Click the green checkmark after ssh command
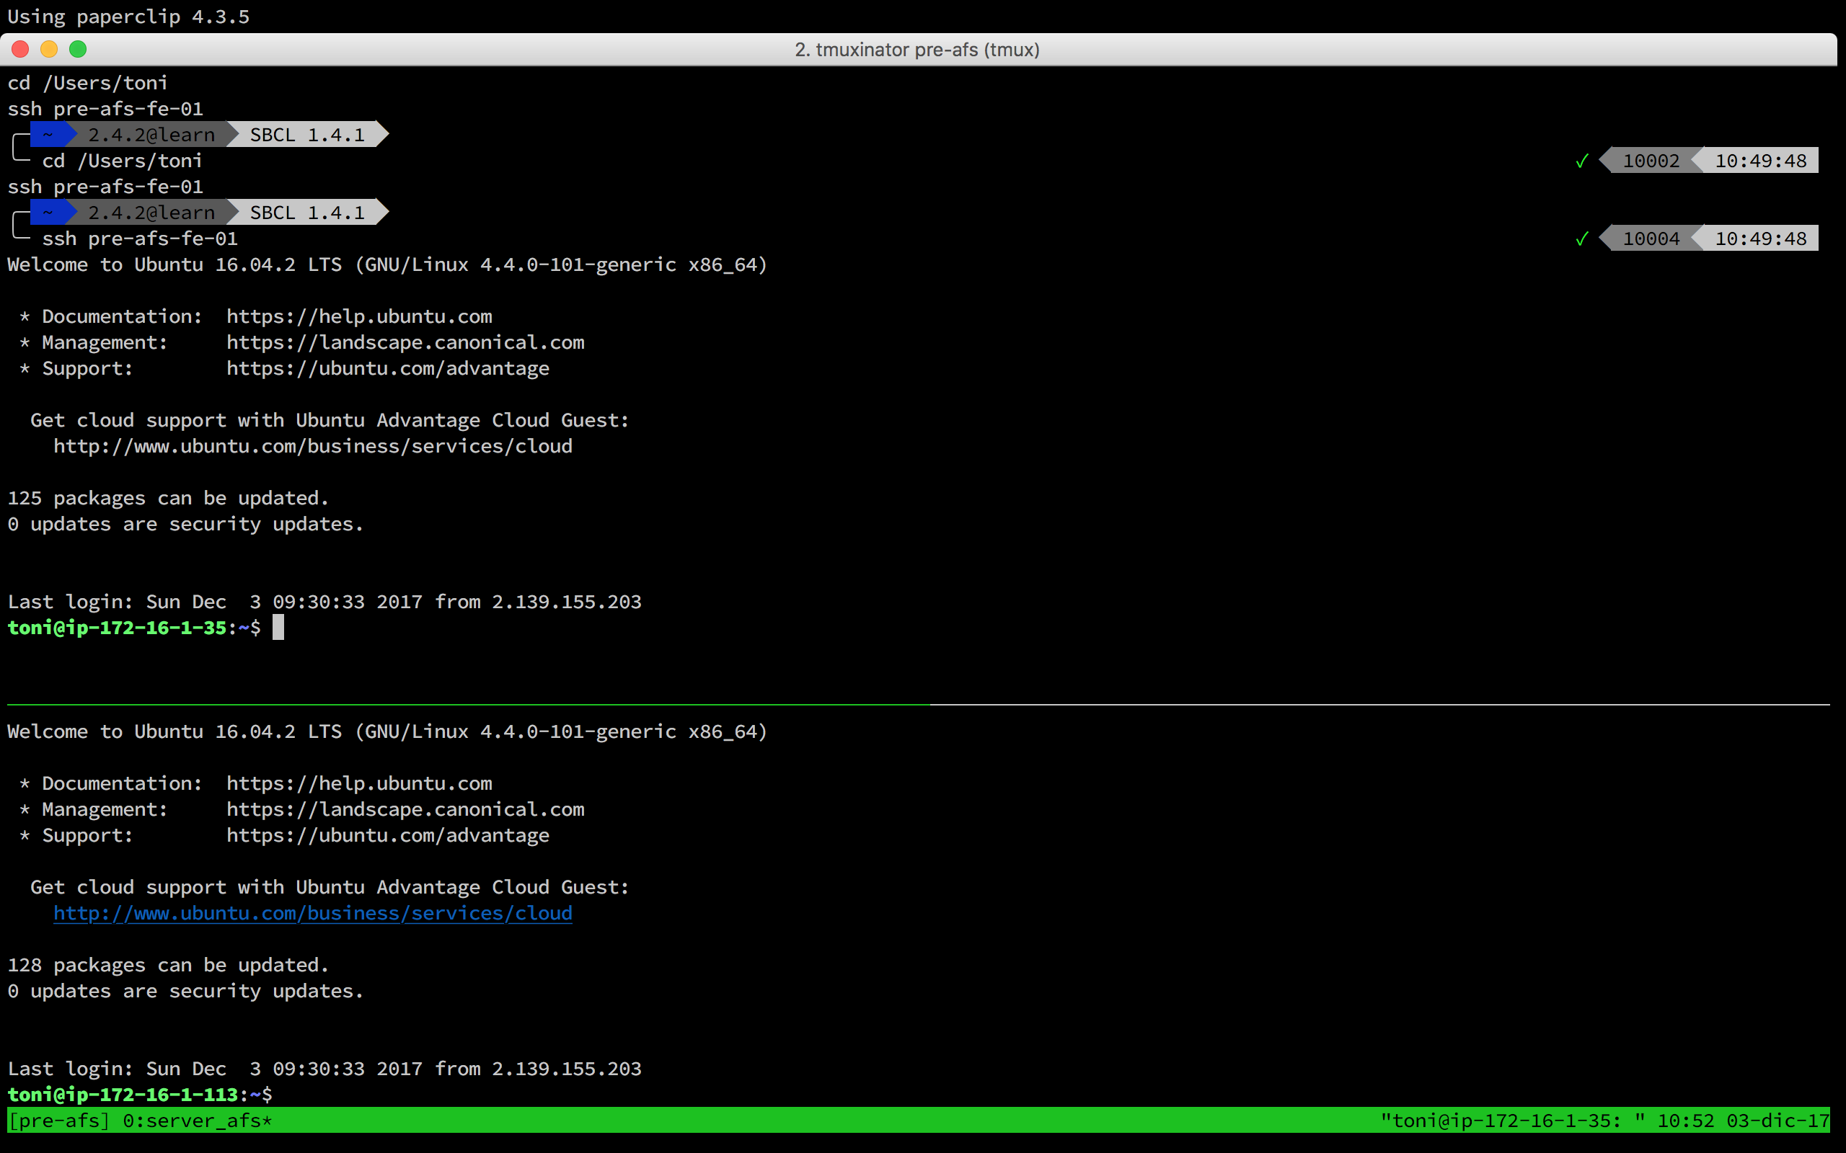Image resolution: width=1846 pixels, height=1153 pixels. tap(1581, 238)
